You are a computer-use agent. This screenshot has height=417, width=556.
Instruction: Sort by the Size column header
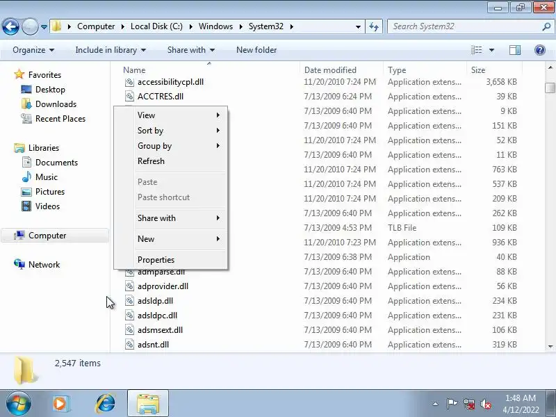494,70
